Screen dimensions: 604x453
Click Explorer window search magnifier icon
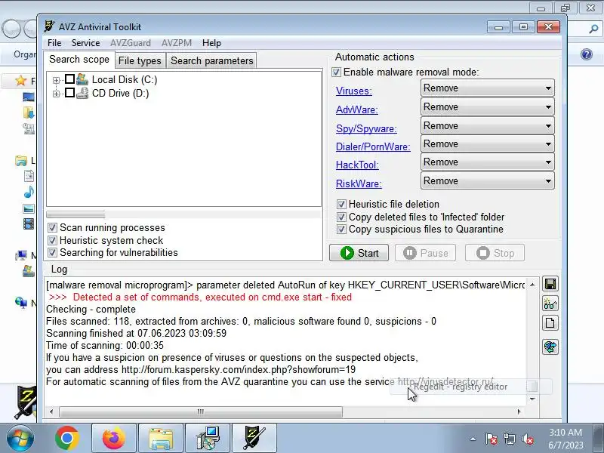(x=593, y=29)
